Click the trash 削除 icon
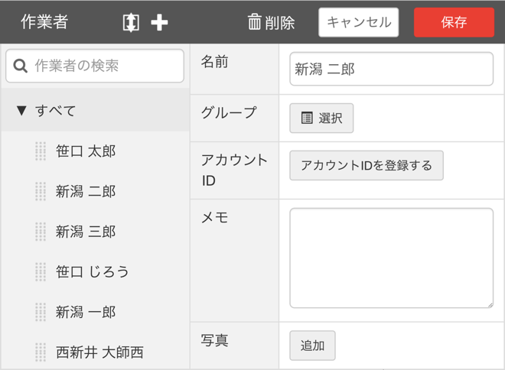The image size is (505, 370). point(255,23)
